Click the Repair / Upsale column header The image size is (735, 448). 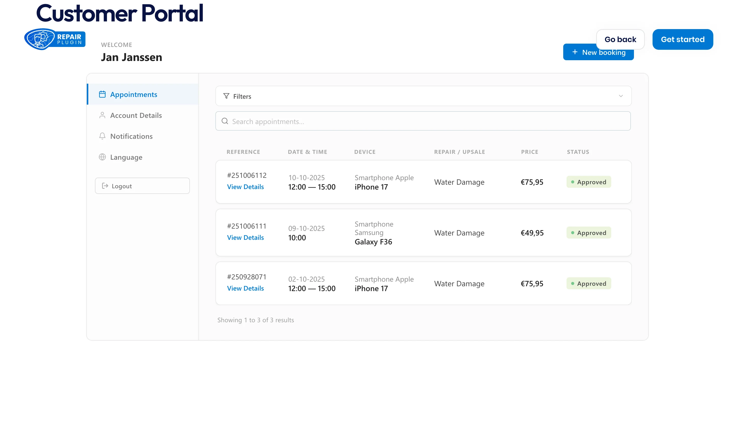coord(460,152)
